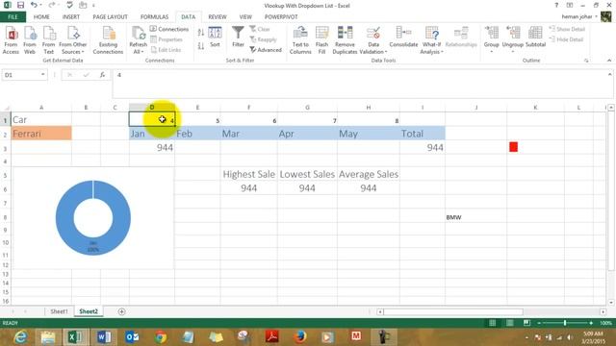The image size is (616, 346).
Task: Switch to the FORMULAS tab
Action: click(154, 17)
